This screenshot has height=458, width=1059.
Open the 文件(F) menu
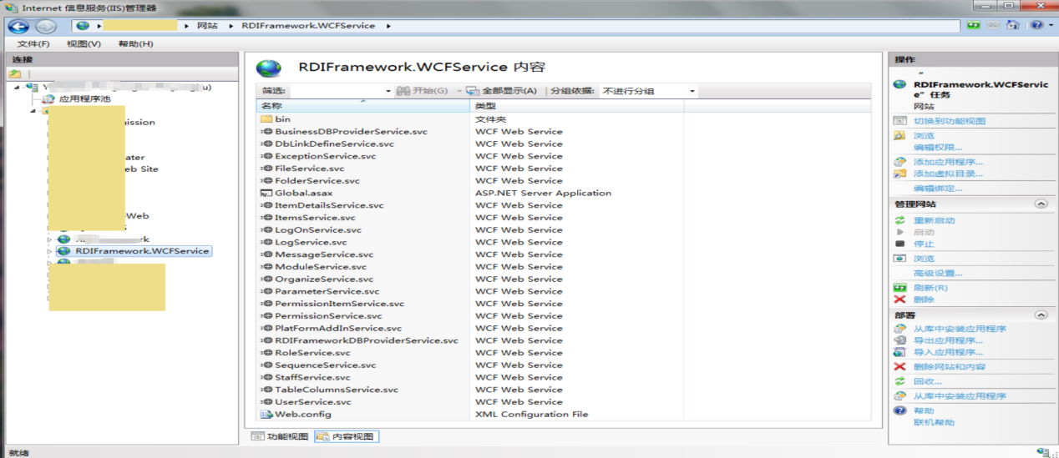coord(33,43)
